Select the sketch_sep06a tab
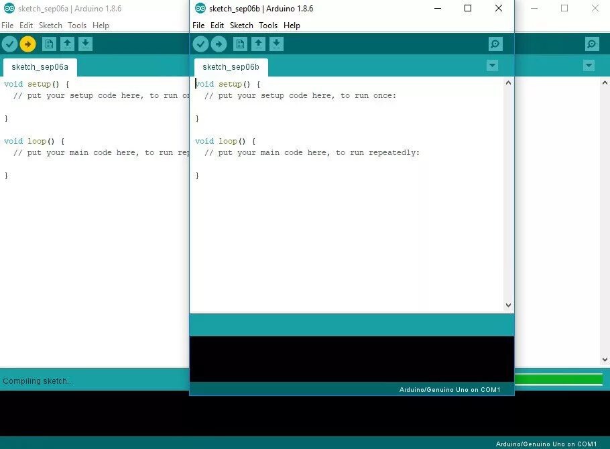 pyautogui.click(x=40, y=67)
